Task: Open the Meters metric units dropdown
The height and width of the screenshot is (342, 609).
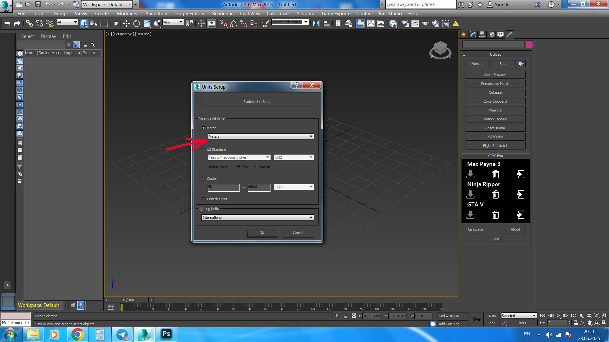Action: [261, 136]
